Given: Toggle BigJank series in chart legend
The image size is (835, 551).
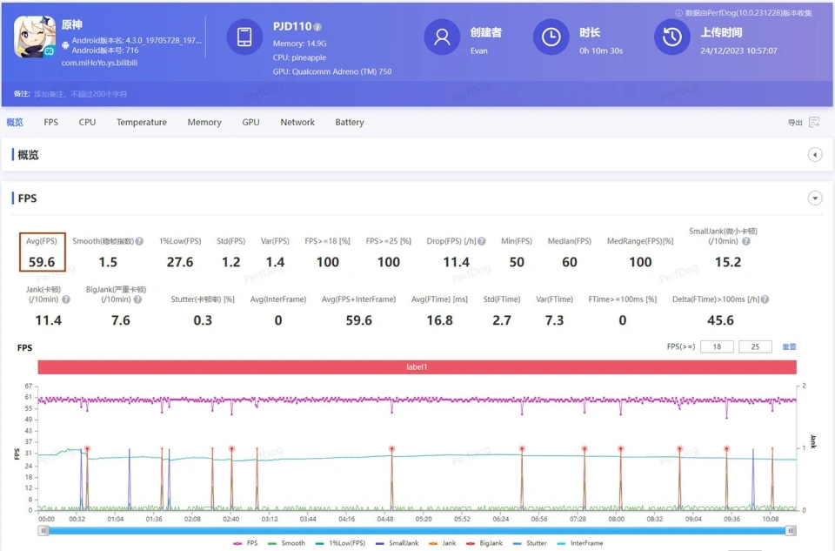Looking at the screenshot, I should pyautogui.click(x=491, y=543).
